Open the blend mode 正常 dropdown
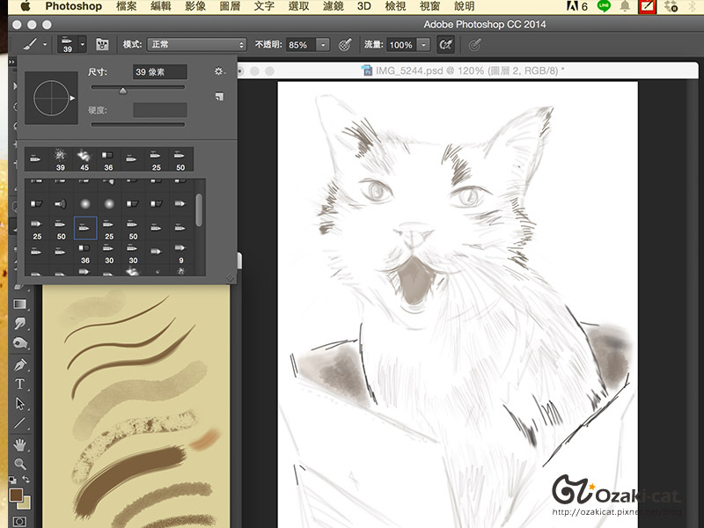The width and height of the screenshot is (704, 528). pyautogui.click(x=196, y=44)
